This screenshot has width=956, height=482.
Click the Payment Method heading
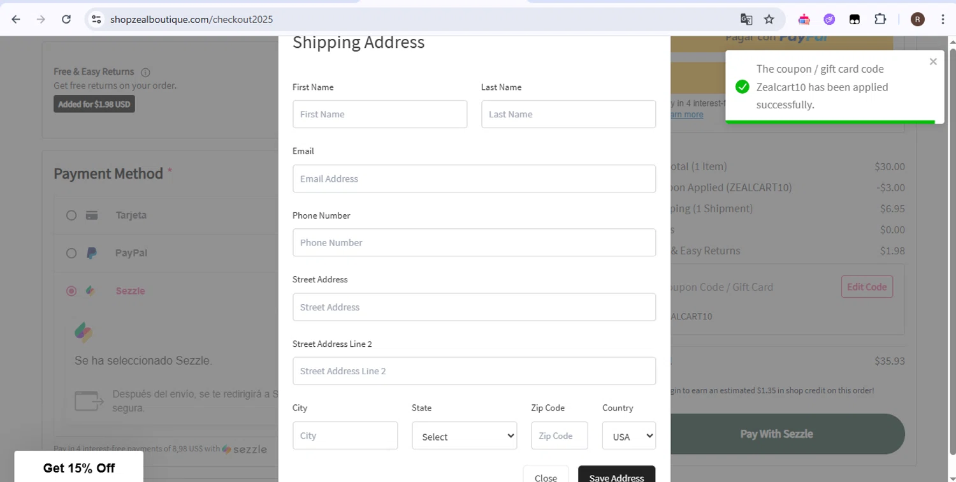pos(108,173)
